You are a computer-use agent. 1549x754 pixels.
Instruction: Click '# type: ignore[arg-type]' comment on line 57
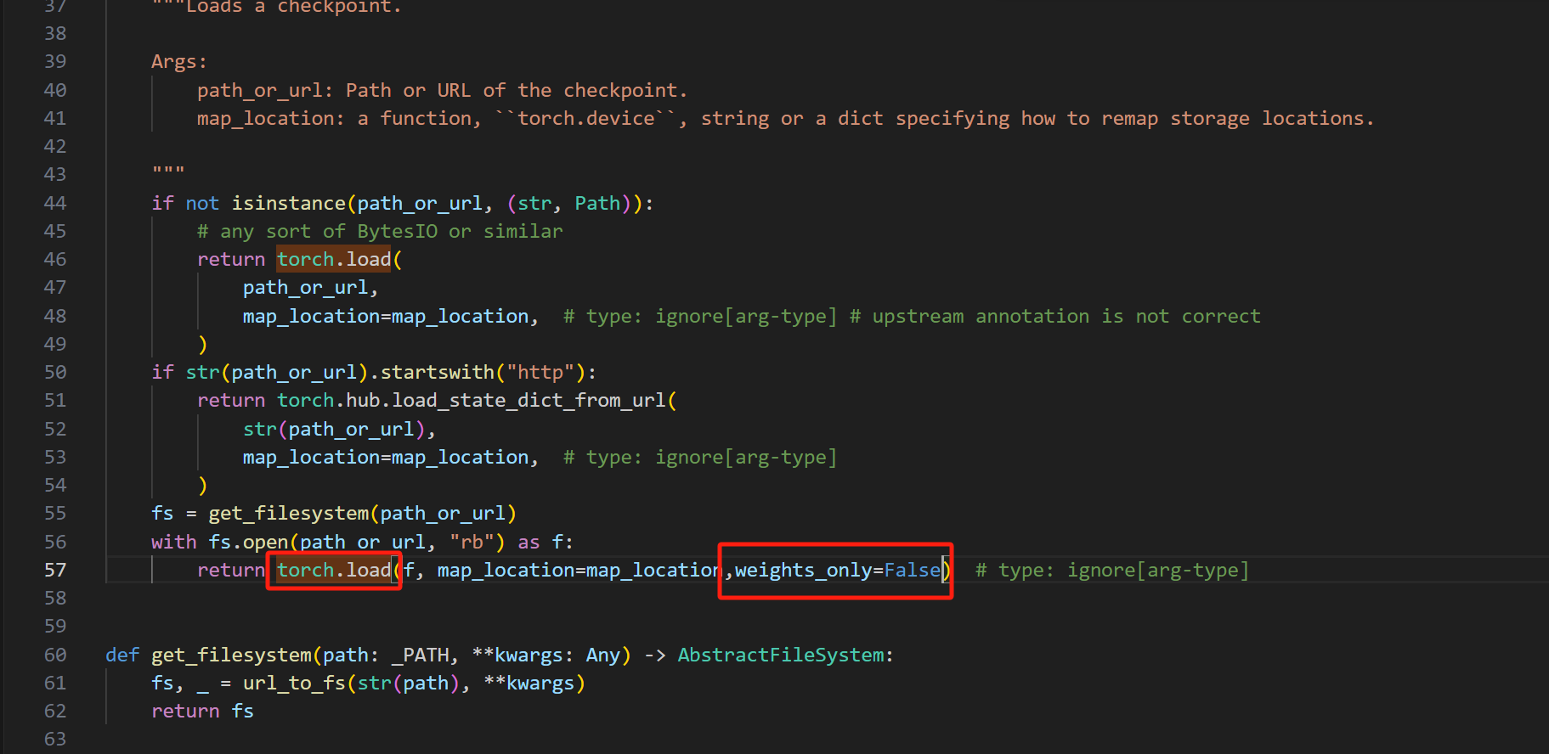1112,570
